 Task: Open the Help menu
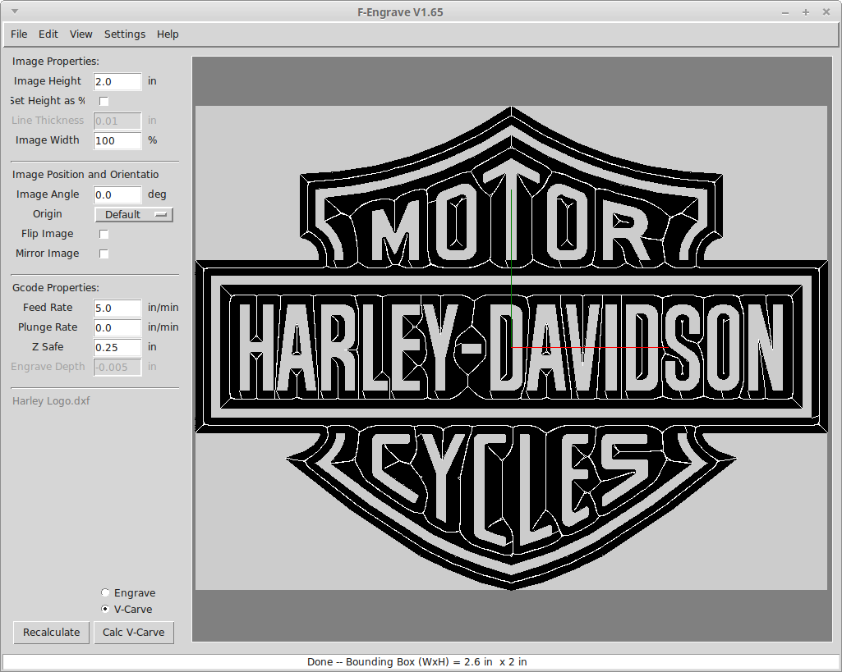click(x=168, y=34)
